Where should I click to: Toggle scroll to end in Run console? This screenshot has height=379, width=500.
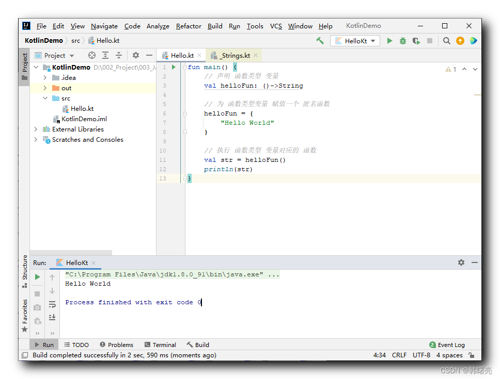pos(52,317)
